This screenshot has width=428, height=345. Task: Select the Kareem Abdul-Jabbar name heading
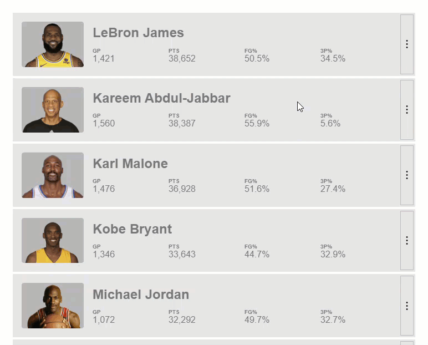[x=161, y=98]
